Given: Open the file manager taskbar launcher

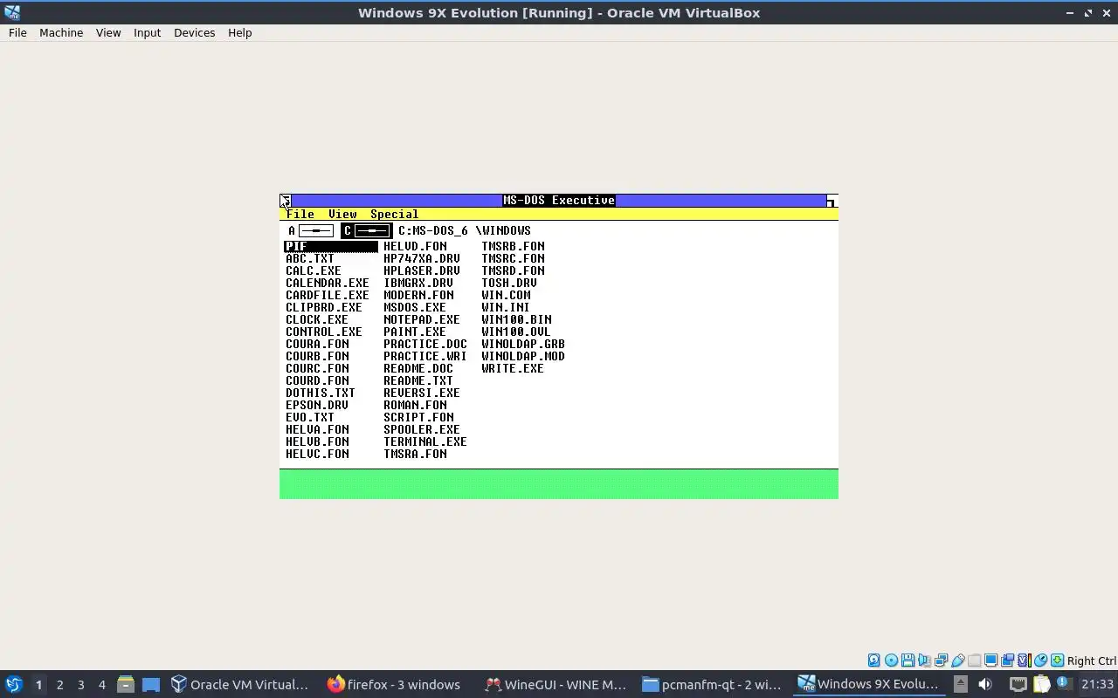Looking at the screenshot, I should [x=125, y=684].
